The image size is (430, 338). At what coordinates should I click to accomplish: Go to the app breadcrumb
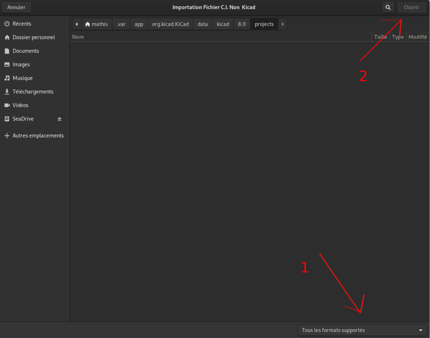coord(139,24)
